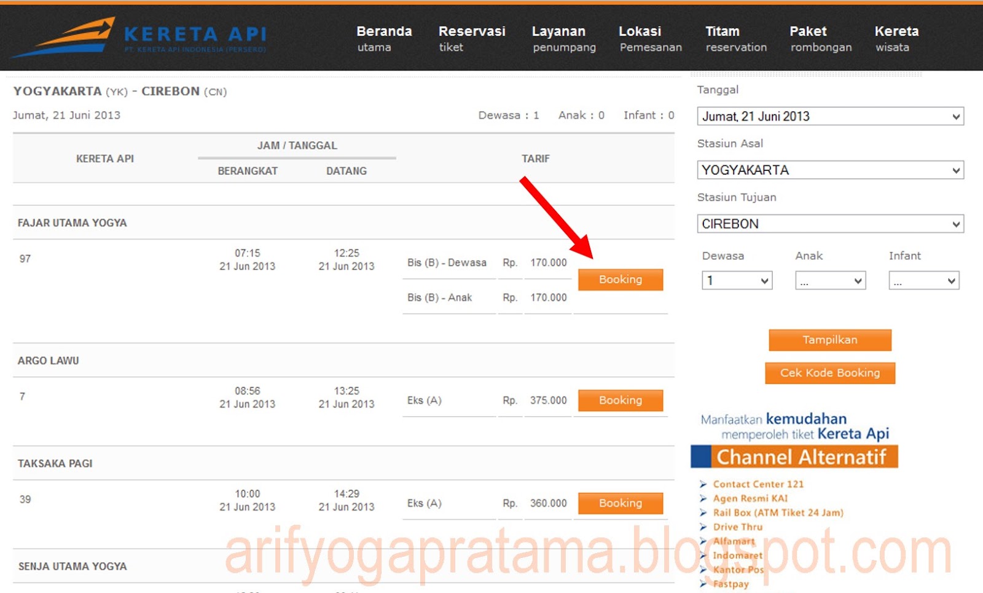Click the BERANGKAT column header
This screenshot has height=593, width=983.
pyautogui.click(x=248, y=171)
